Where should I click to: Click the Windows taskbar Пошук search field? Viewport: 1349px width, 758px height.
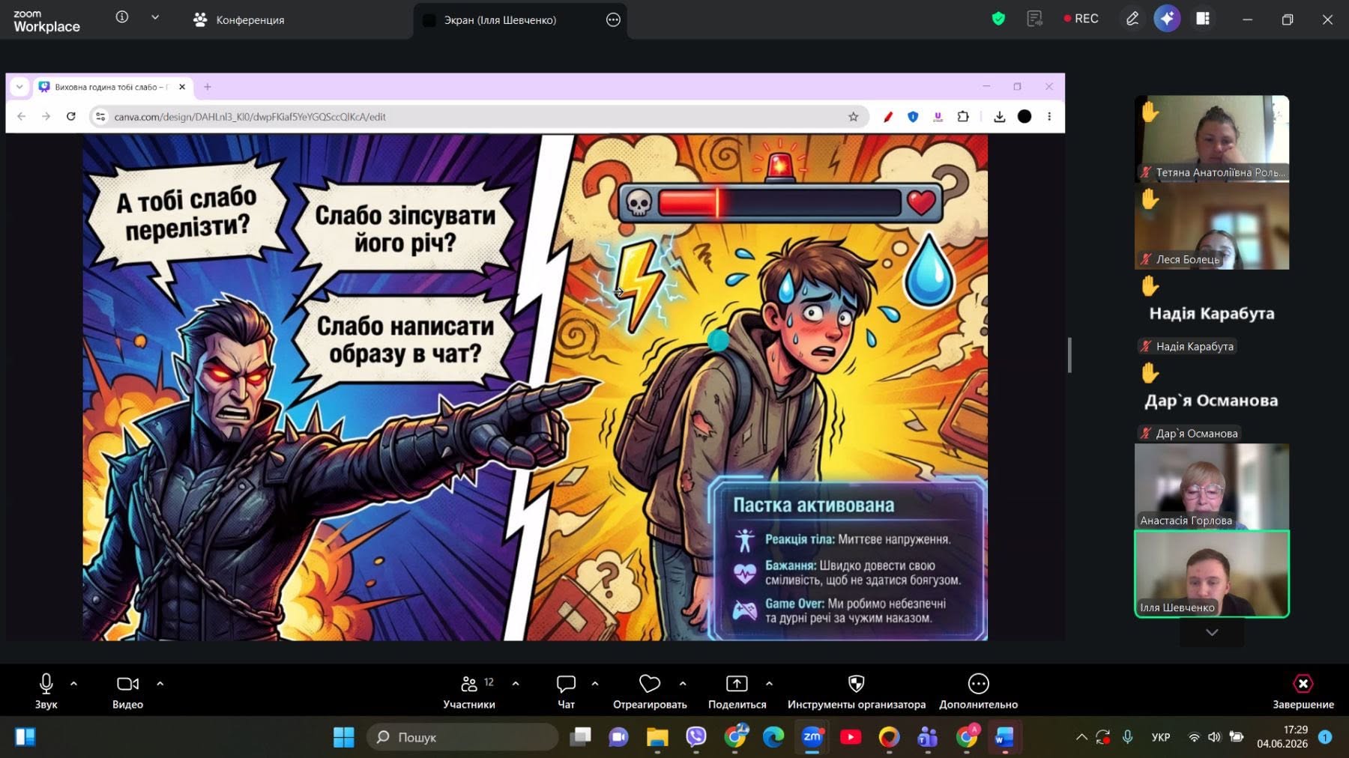pyautogui.click(x=462, y=737)
